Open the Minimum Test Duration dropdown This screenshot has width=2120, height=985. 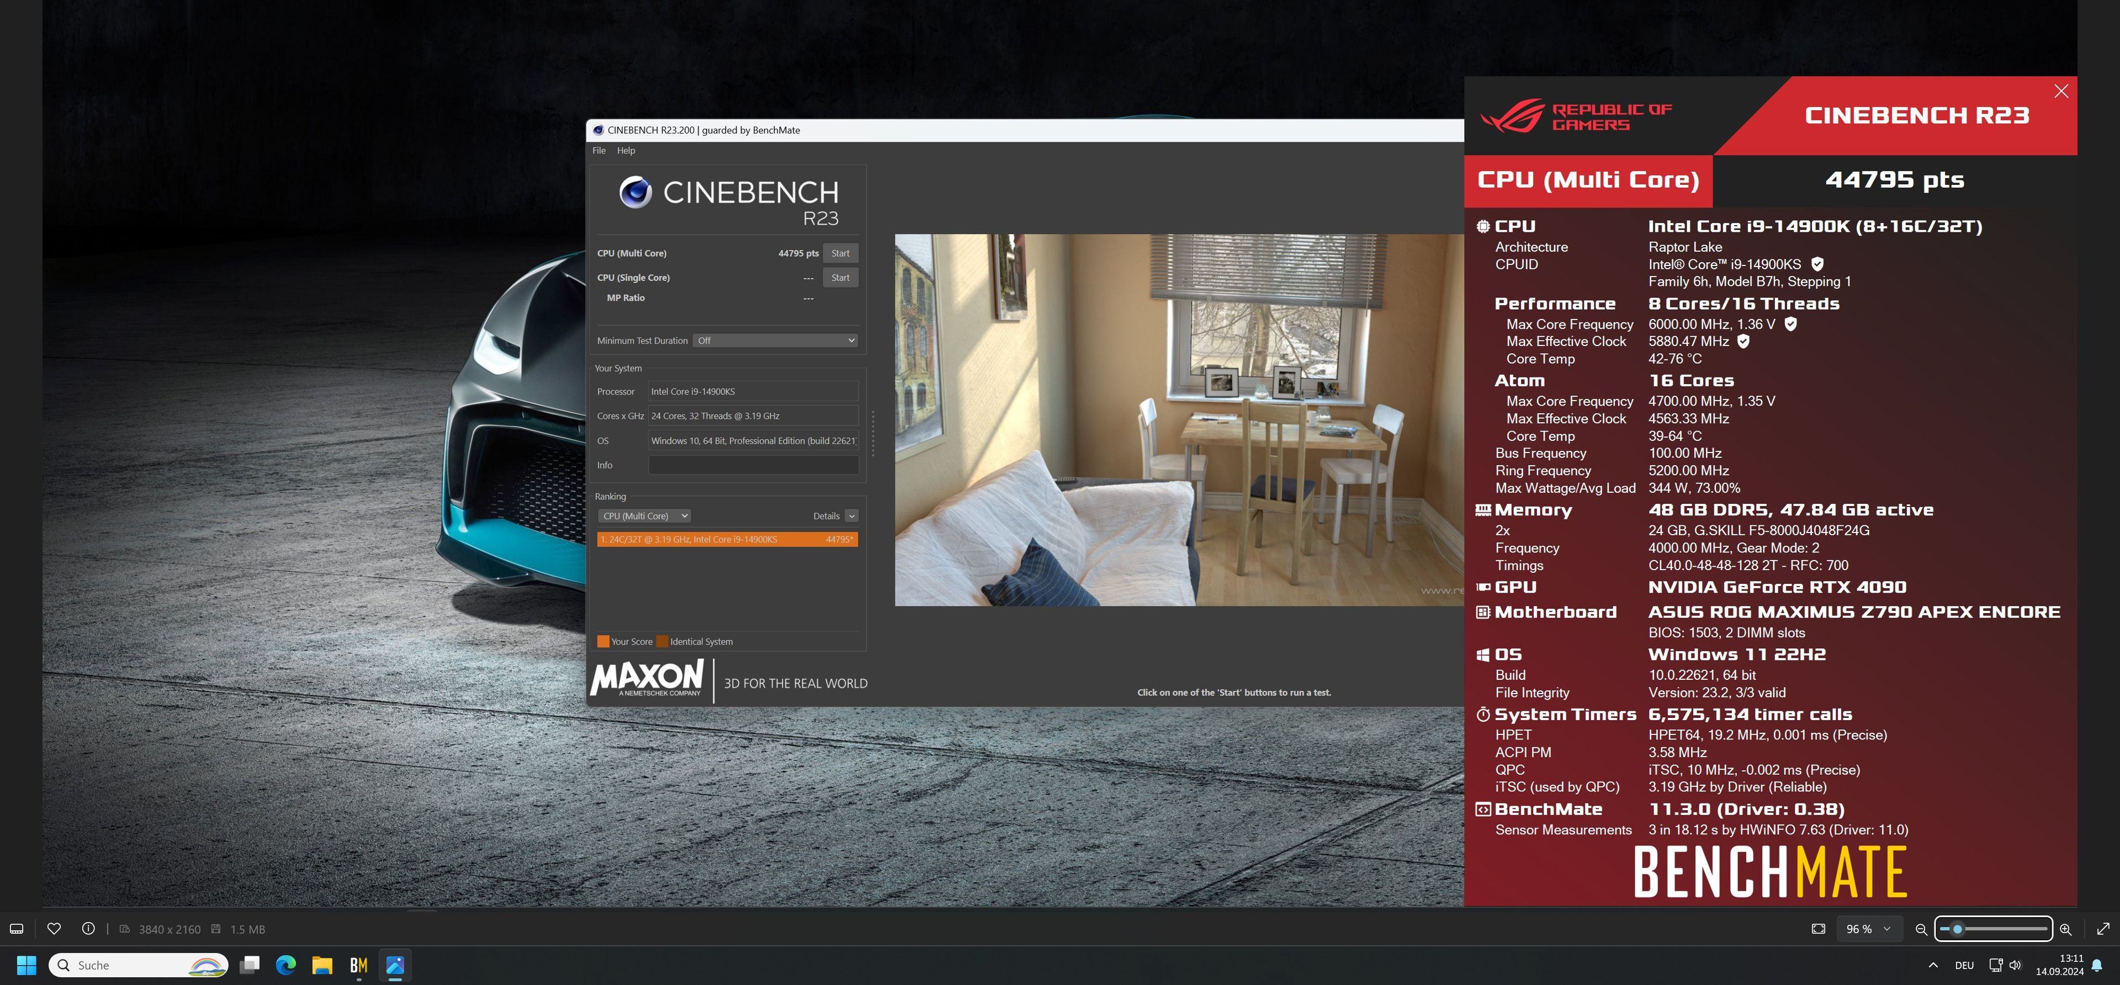click(x=775, y=340)
